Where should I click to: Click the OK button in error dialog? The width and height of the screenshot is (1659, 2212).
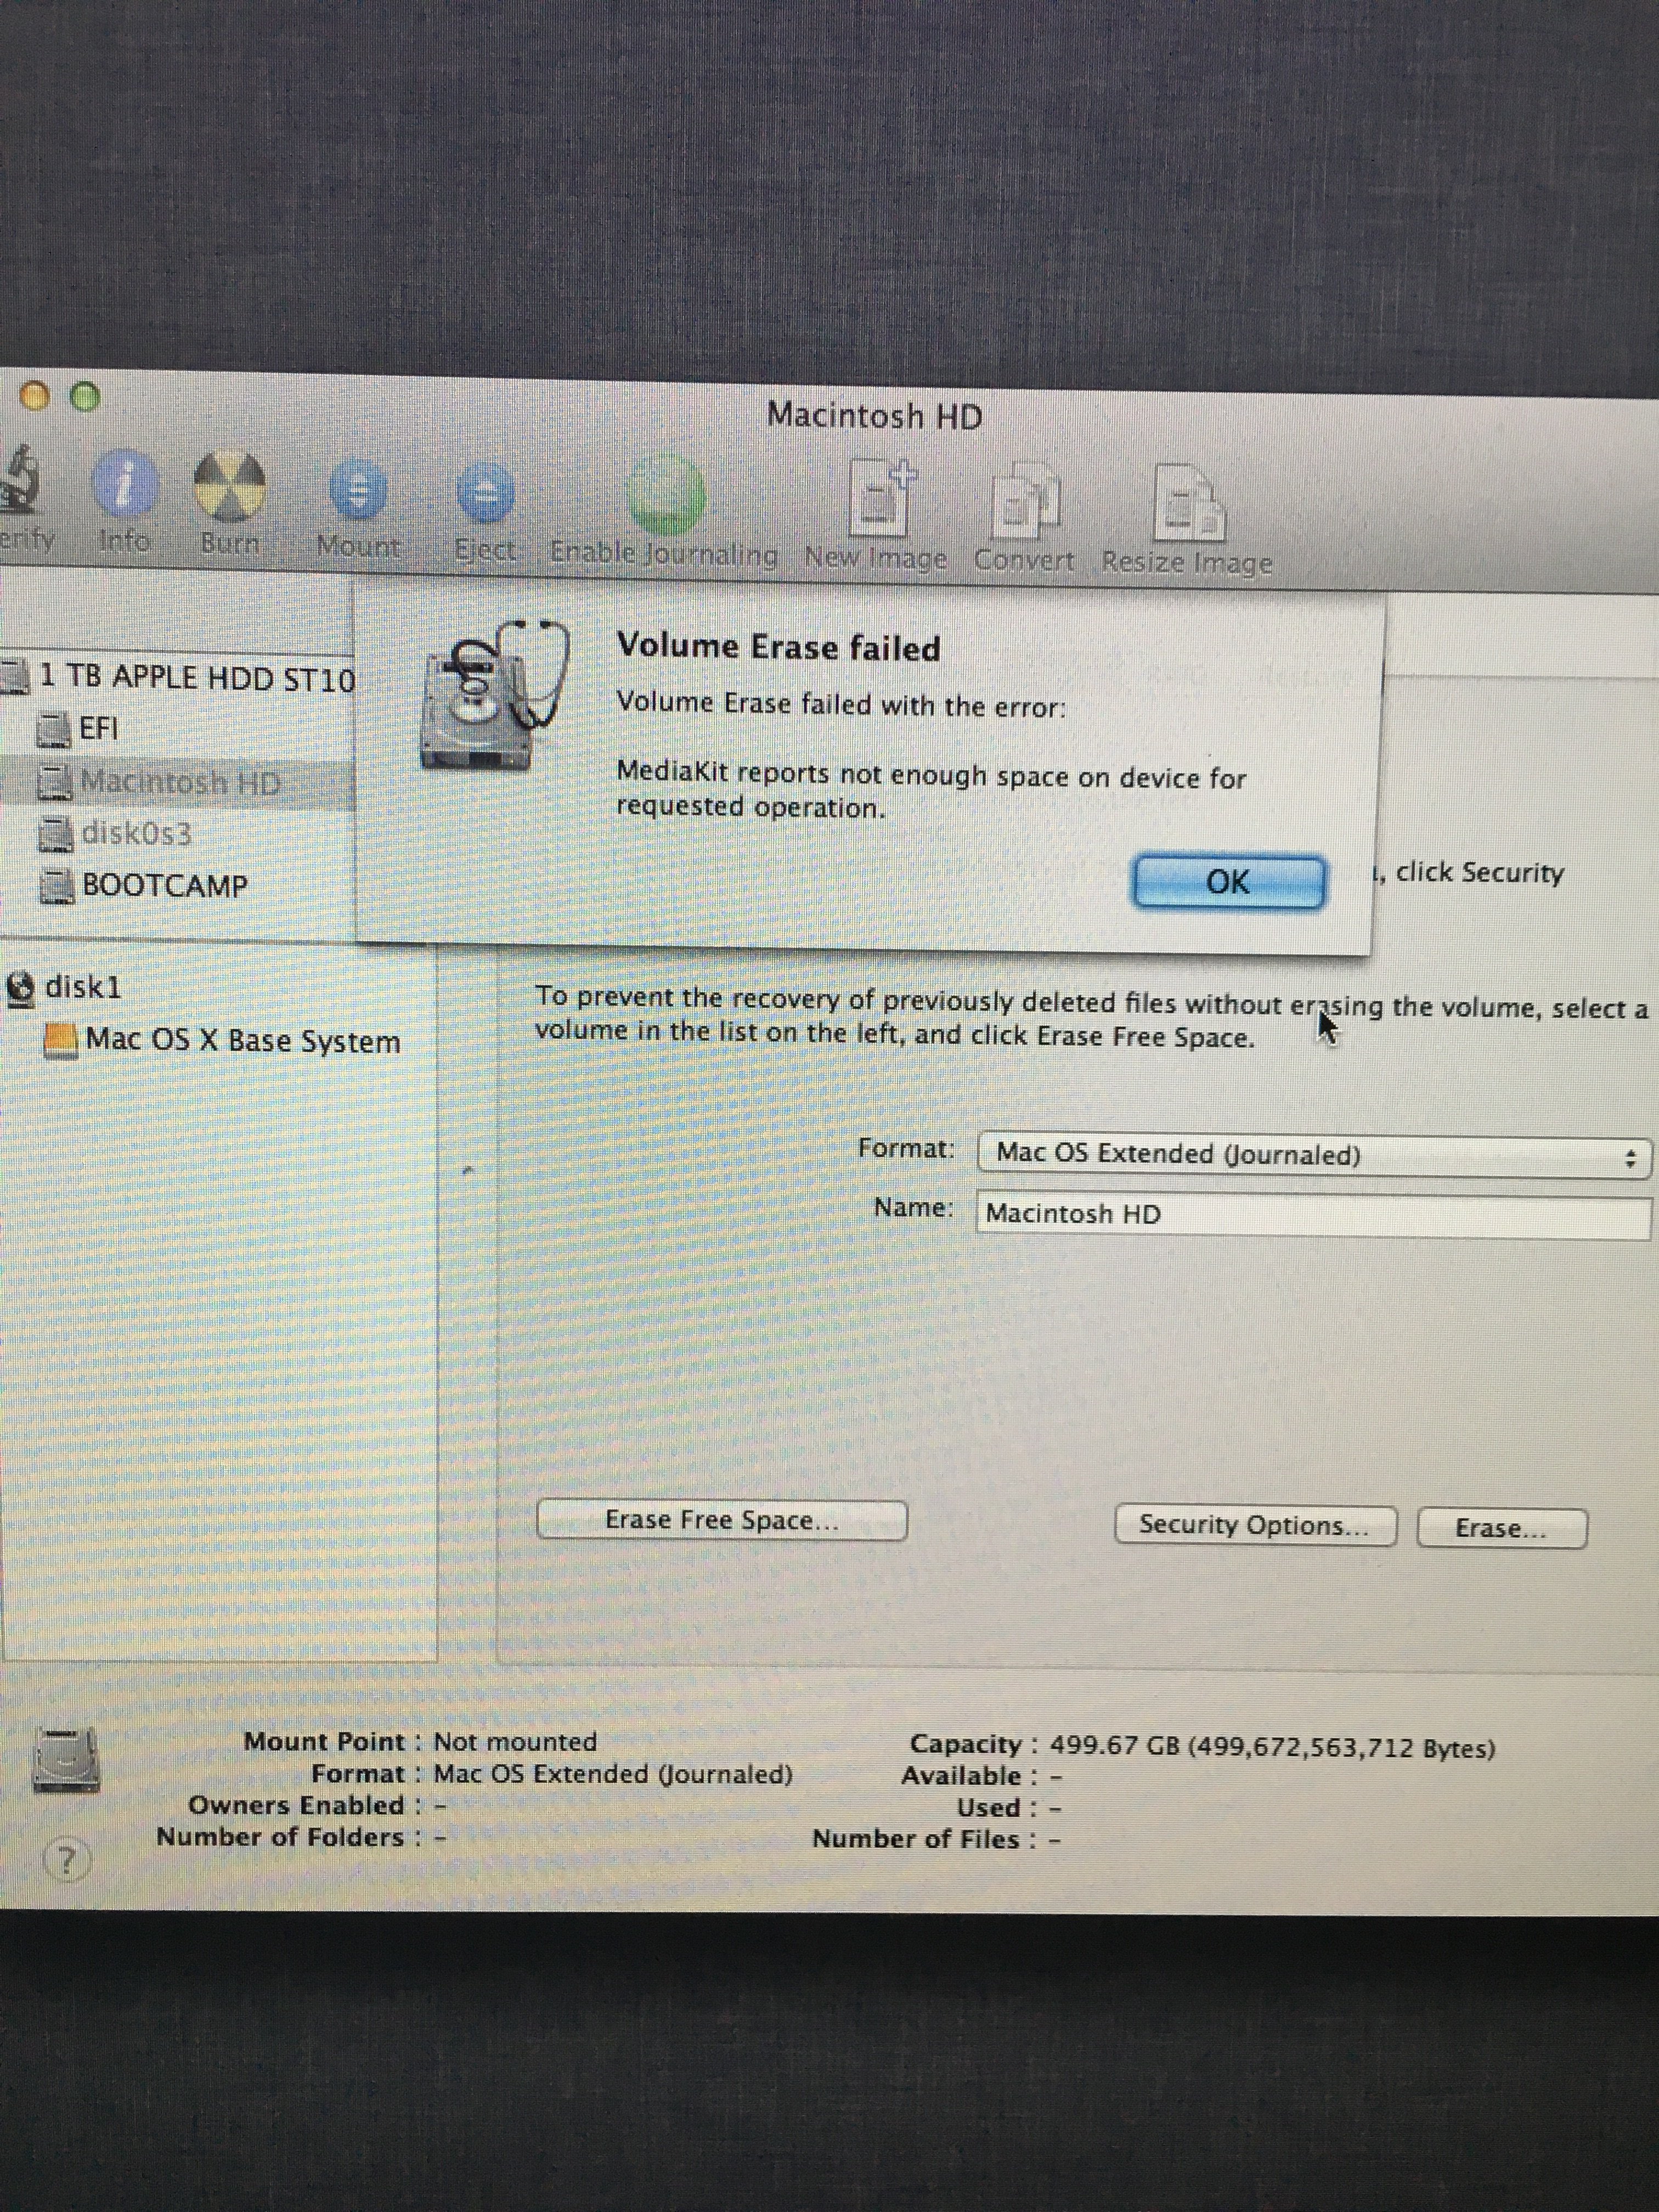[x=1229, y=882]
